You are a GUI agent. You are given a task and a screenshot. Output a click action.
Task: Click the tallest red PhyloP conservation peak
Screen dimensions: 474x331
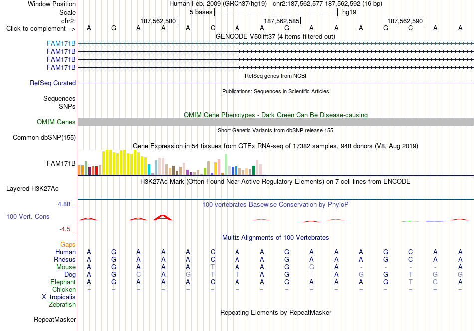pyautogui.click(x=163, y=217)
